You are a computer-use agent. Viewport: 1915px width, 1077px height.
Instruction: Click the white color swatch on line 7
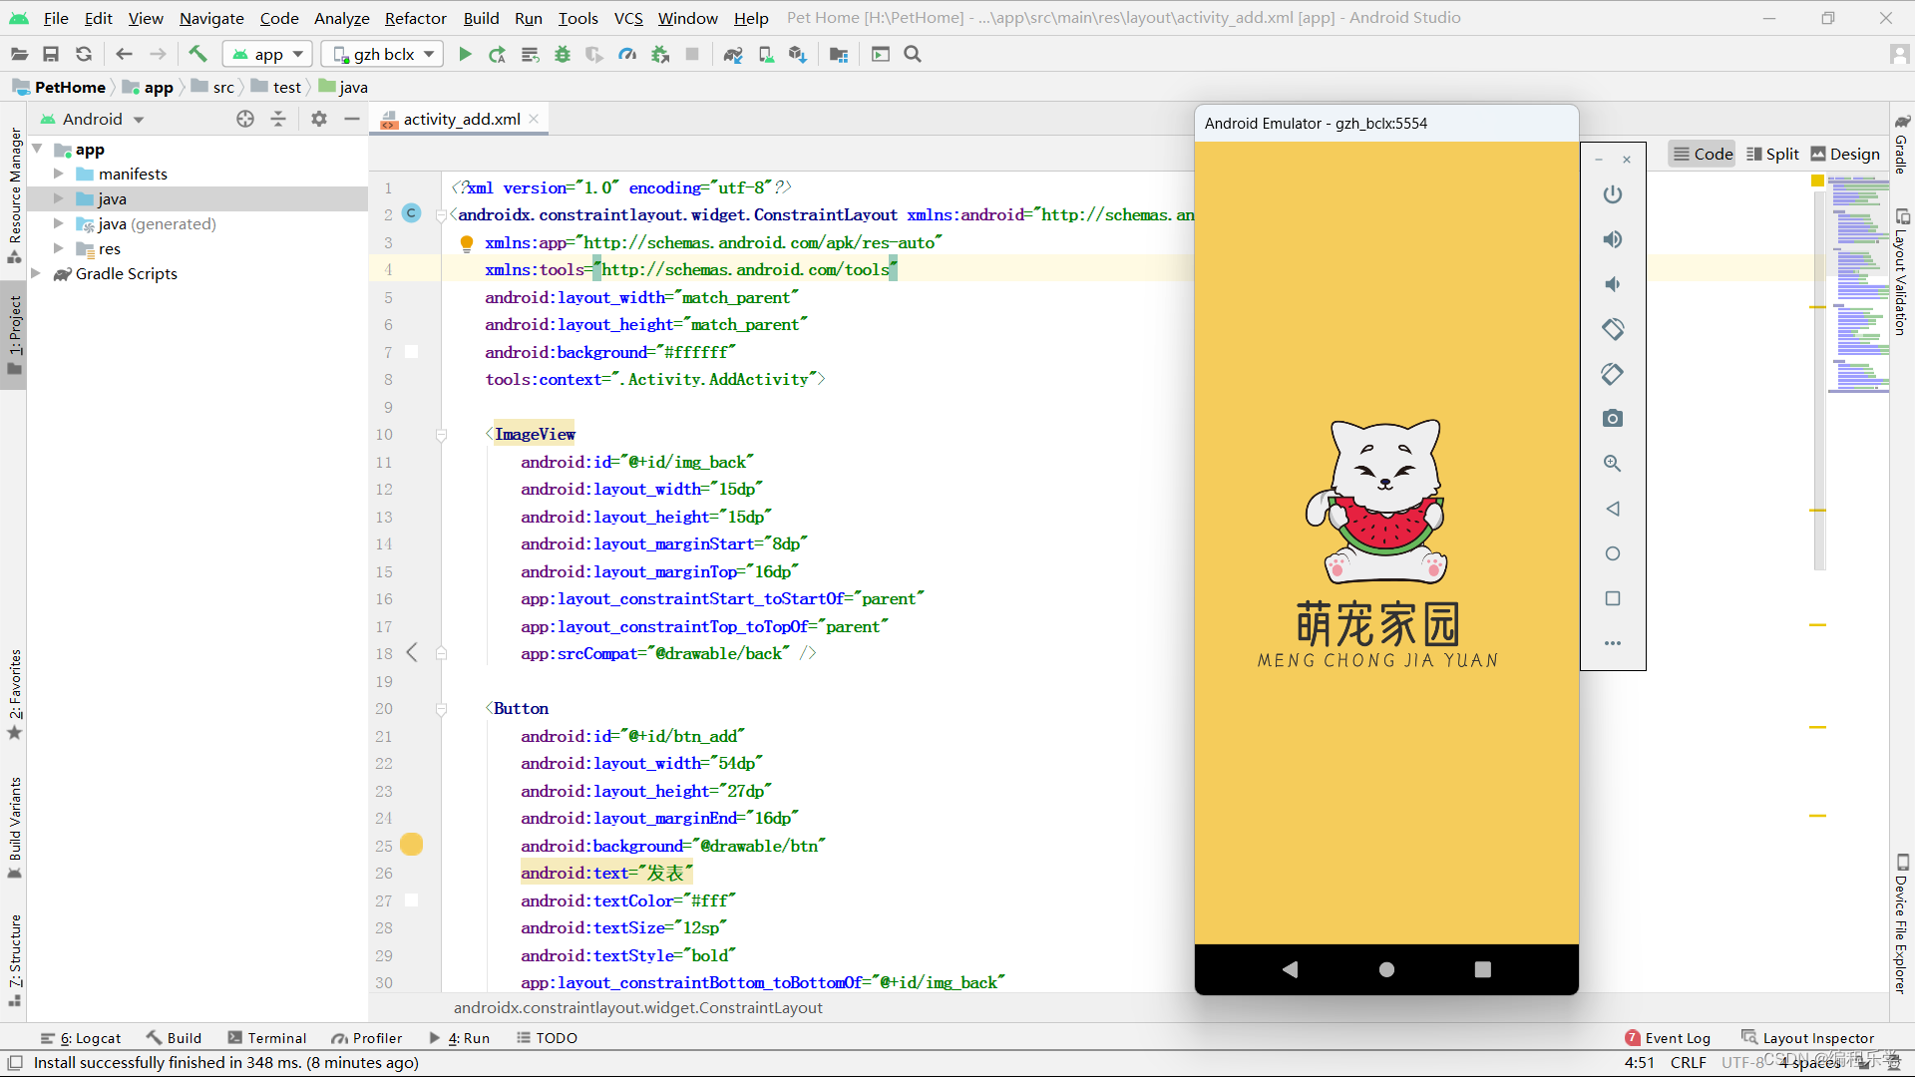412,351
